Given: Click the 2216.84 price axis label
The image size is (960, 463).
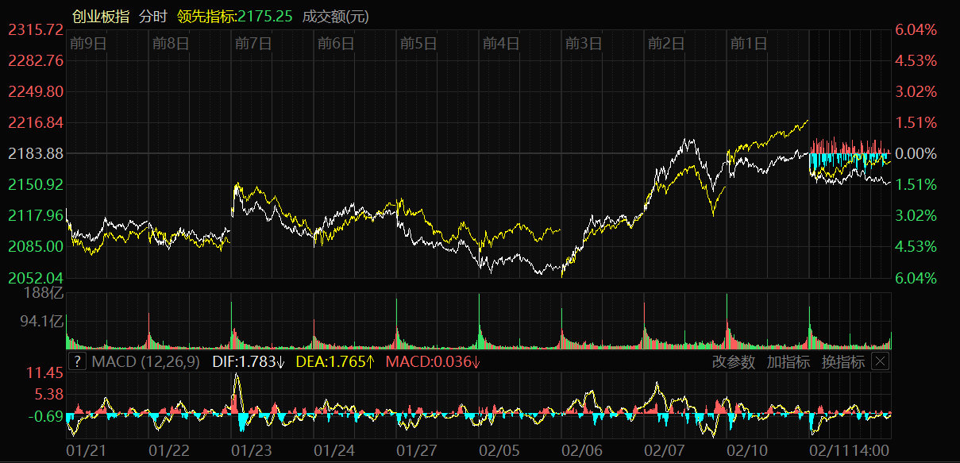Looking at the screenshot, I should pos(36,122).
